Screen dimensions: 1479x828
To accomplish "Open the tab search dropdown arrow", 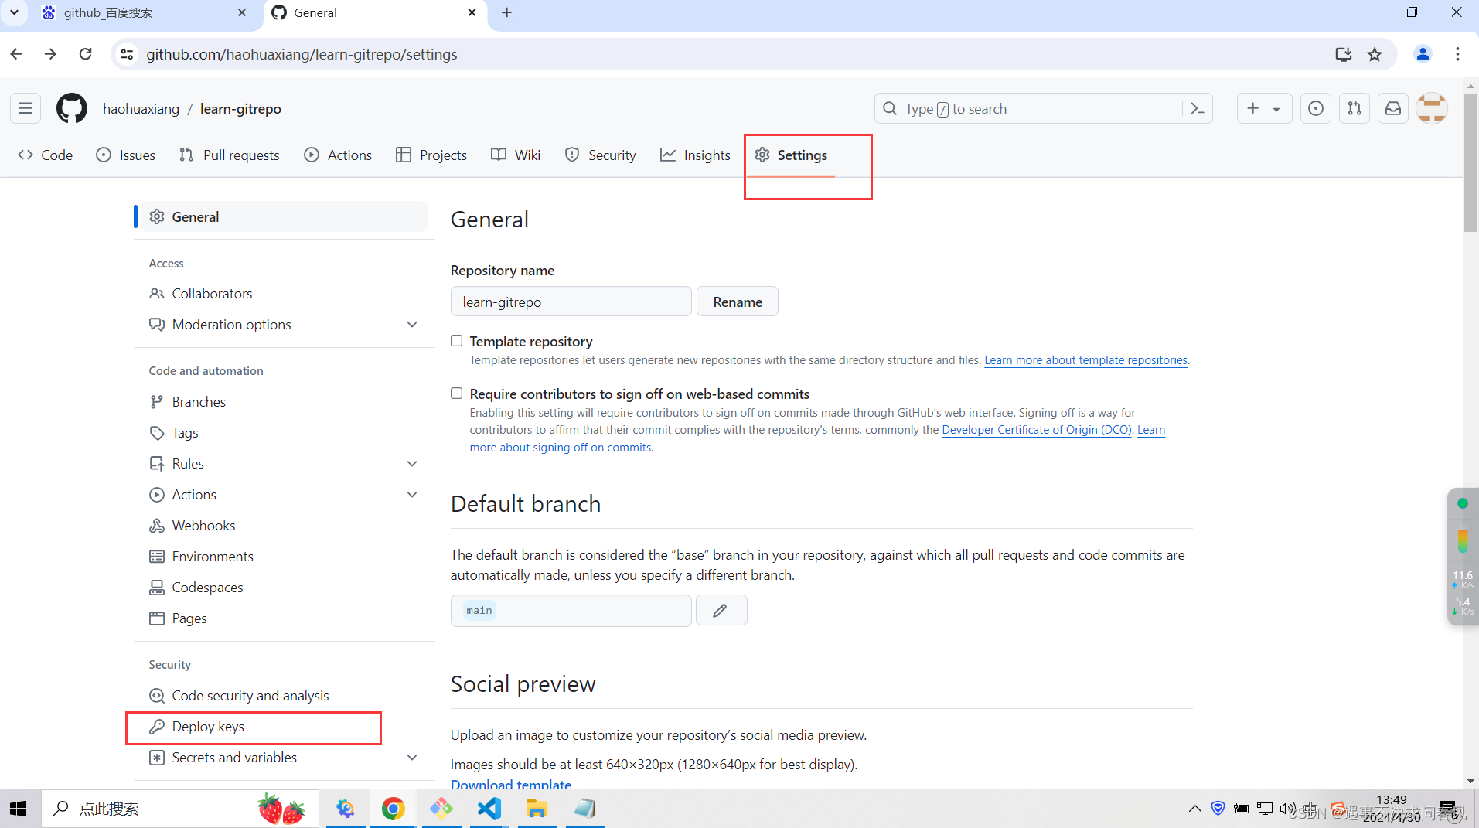I will coord(14,12).
